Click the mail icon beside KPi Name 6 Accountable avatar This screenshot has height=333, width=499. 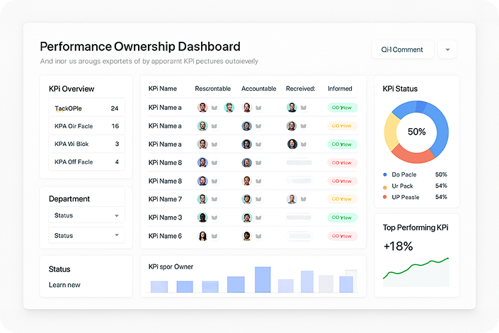tap(258, 237)
